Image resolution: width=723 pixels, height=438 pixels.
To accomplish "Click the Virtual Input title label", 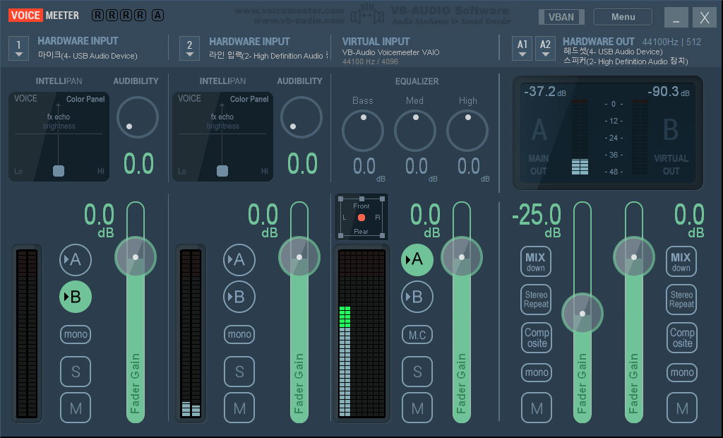I will [376, 42].
